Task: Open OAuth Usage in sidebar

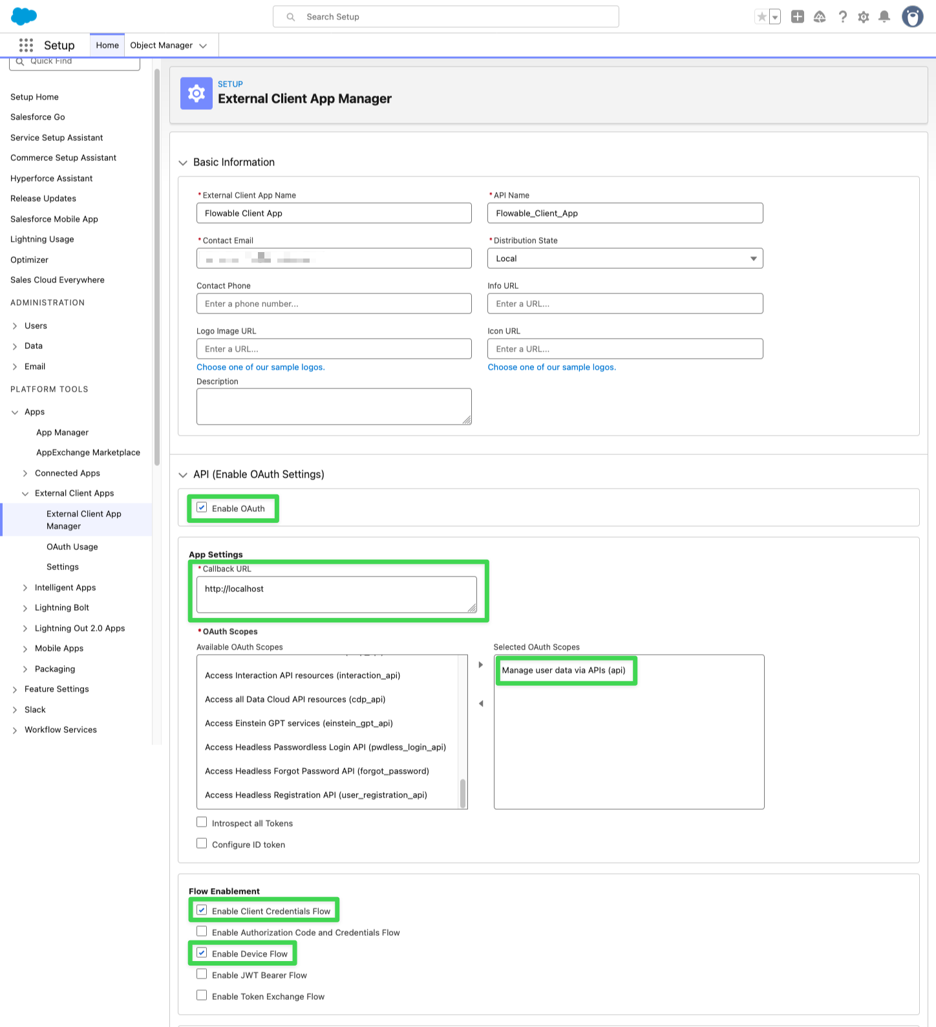Action: coord(72,547)
